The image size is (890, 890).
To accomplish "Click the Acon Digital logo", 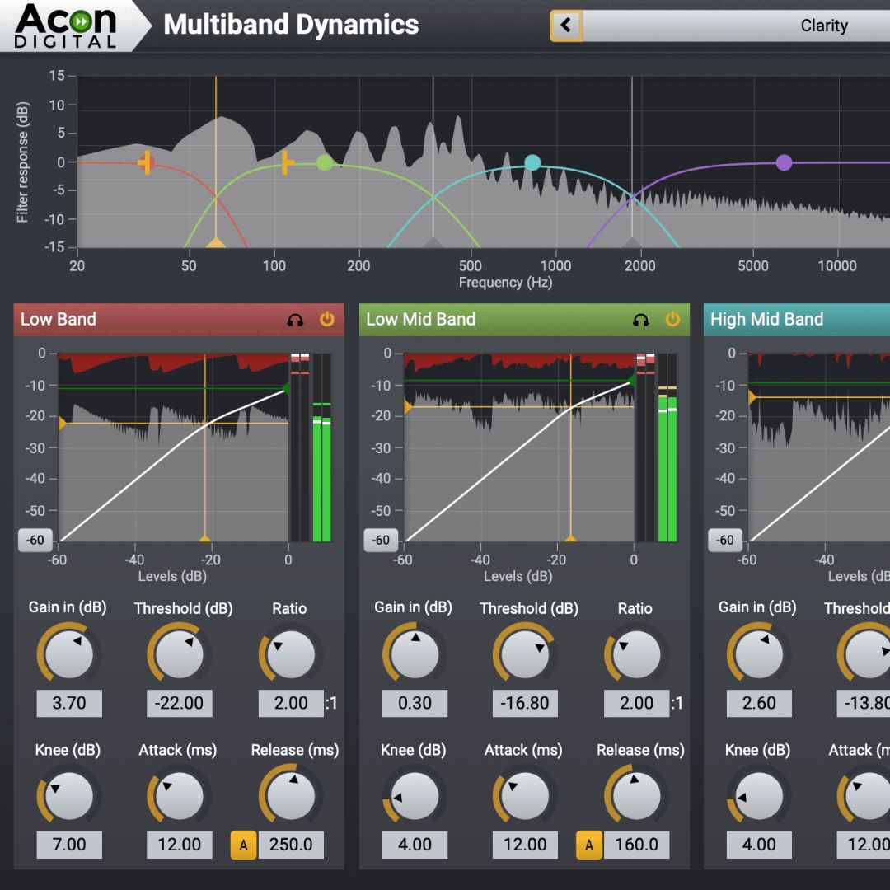I will [x=66, y=26].
